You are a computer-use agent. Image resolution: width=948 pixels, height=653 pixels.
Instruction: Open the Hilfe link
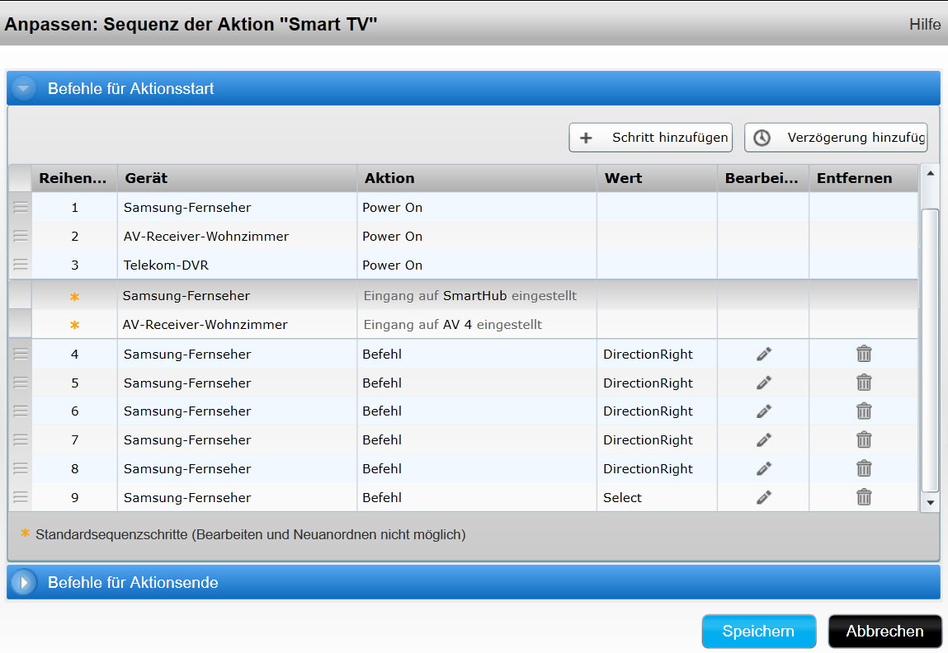[924, 25]
